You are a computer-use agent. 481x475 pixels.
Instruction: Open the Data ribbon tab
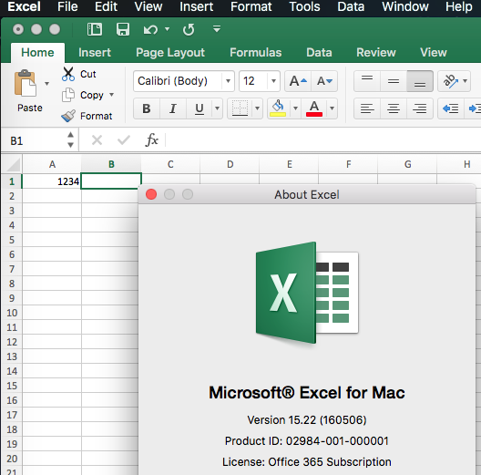(319, 53)
